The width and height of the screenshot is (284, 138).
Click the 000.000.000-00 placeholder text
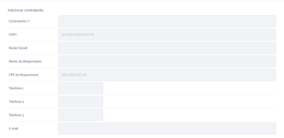tap(74, 75)
